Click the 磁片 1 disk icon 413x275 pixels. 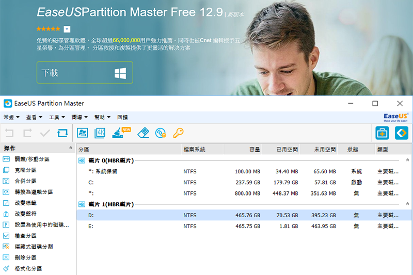(82, 204)
